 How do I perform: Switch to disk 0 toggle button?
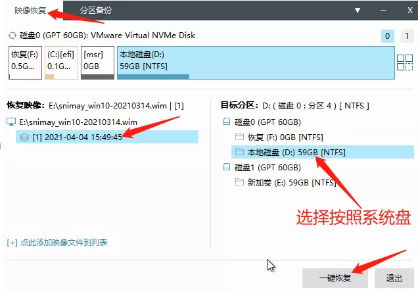click(x=387, y=36)
